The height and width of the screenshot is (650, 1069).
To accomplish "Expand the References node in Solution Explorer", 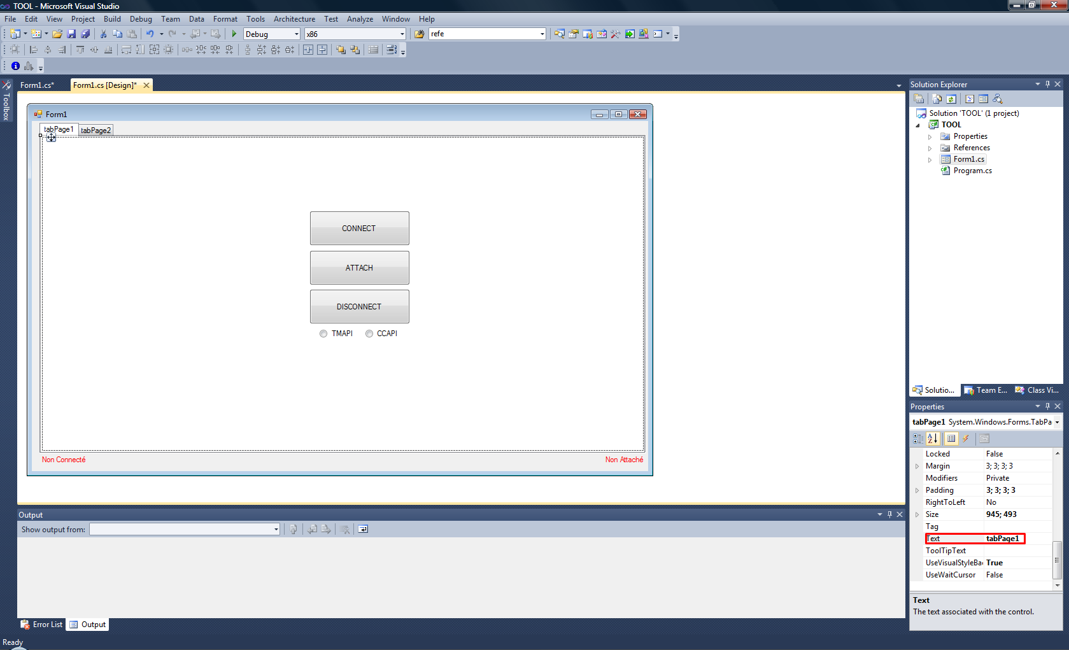I will tap(930, 148).
